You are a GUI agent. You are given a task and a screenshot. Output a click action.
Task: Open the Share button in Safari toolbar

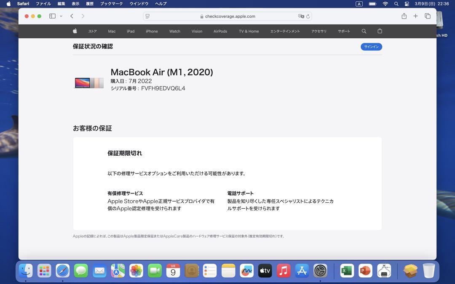pos(404,16)
